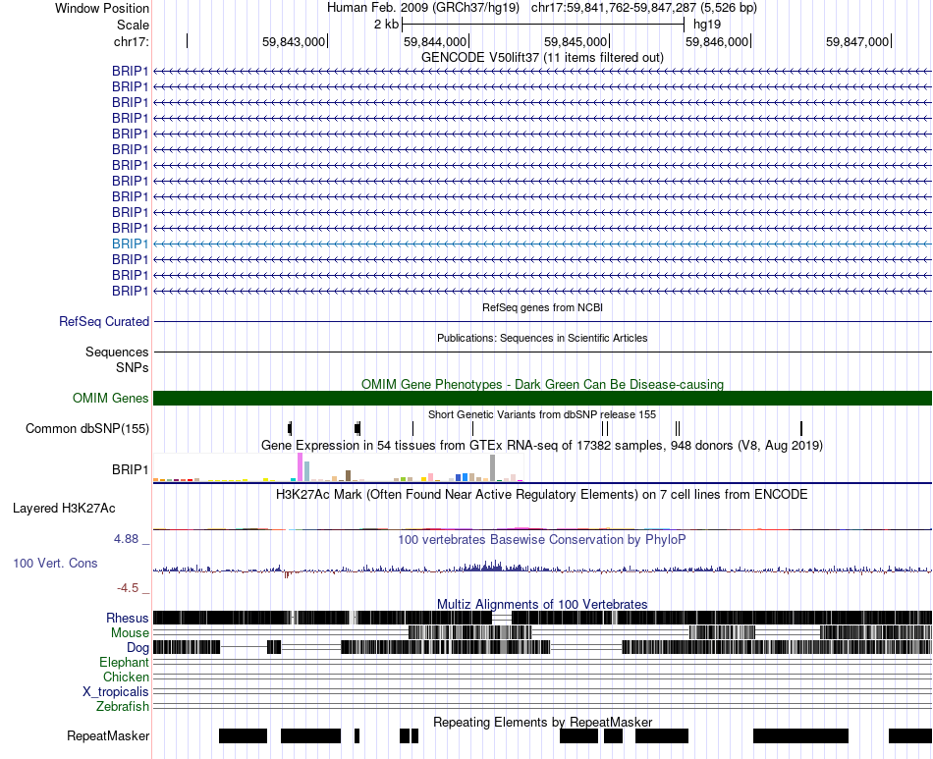Open the OMIM Genes track label
Screen dimensions: 933x759
point(111,398)
